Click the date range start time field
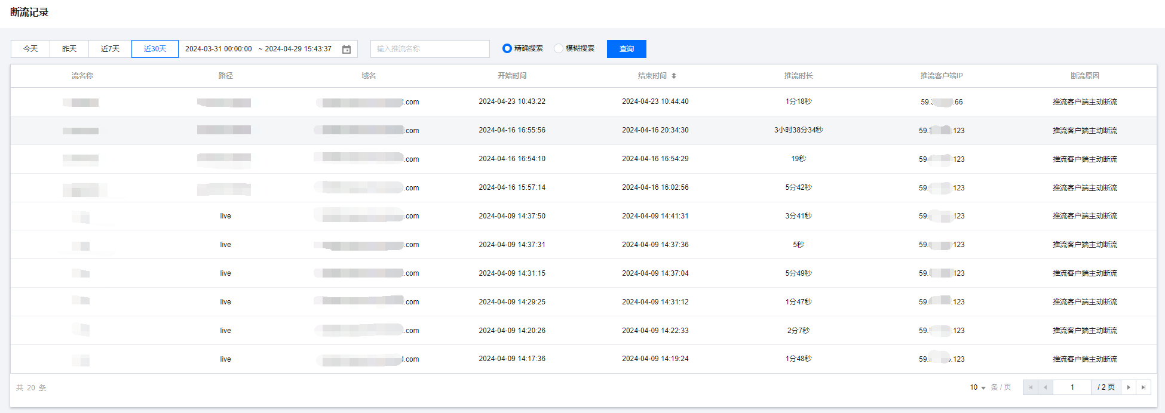 (x=218, y=49)
